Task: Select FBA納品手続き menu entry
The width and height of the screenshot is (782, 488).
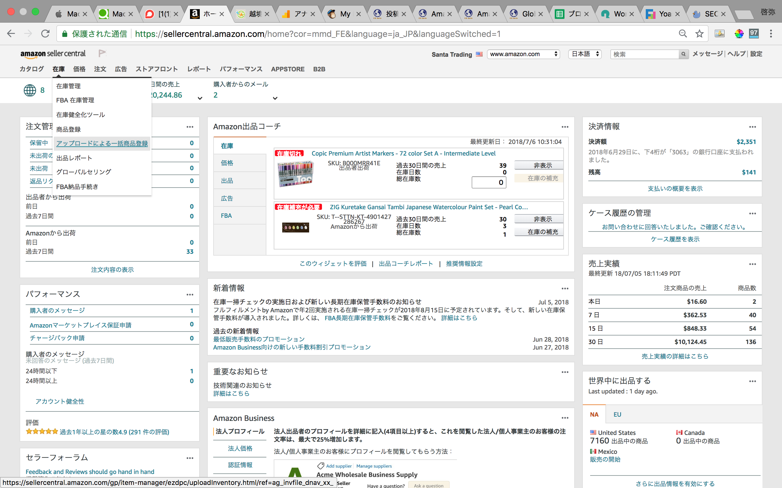Action: tap(77, 187)
